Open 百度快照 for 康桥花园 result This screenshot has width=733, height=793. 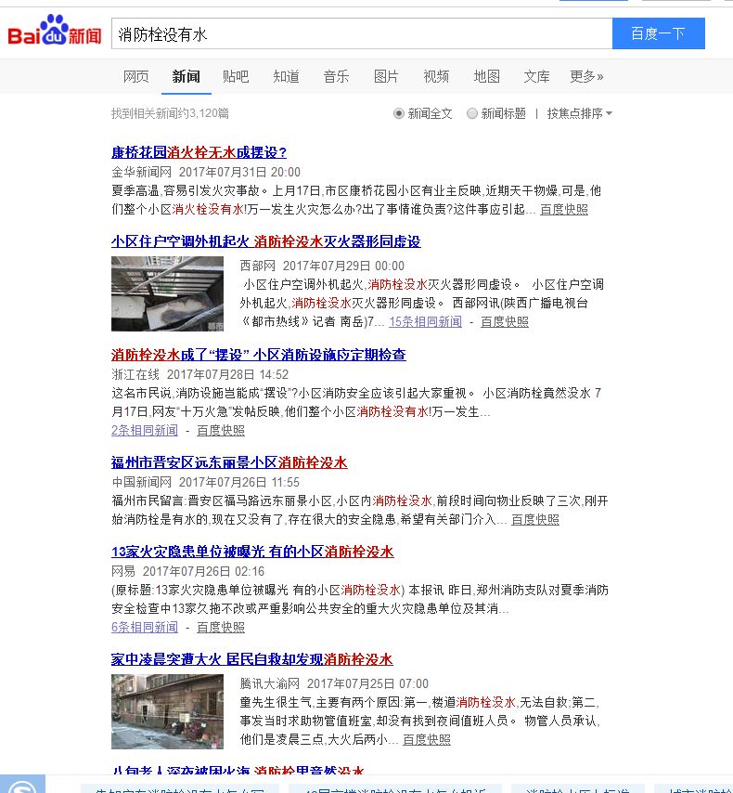pyautogui.click(x=563, y=209)
